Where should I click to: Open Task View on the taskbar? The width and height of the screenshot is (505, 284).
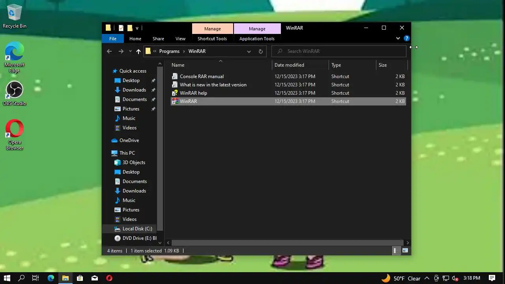tap(36, 278)
